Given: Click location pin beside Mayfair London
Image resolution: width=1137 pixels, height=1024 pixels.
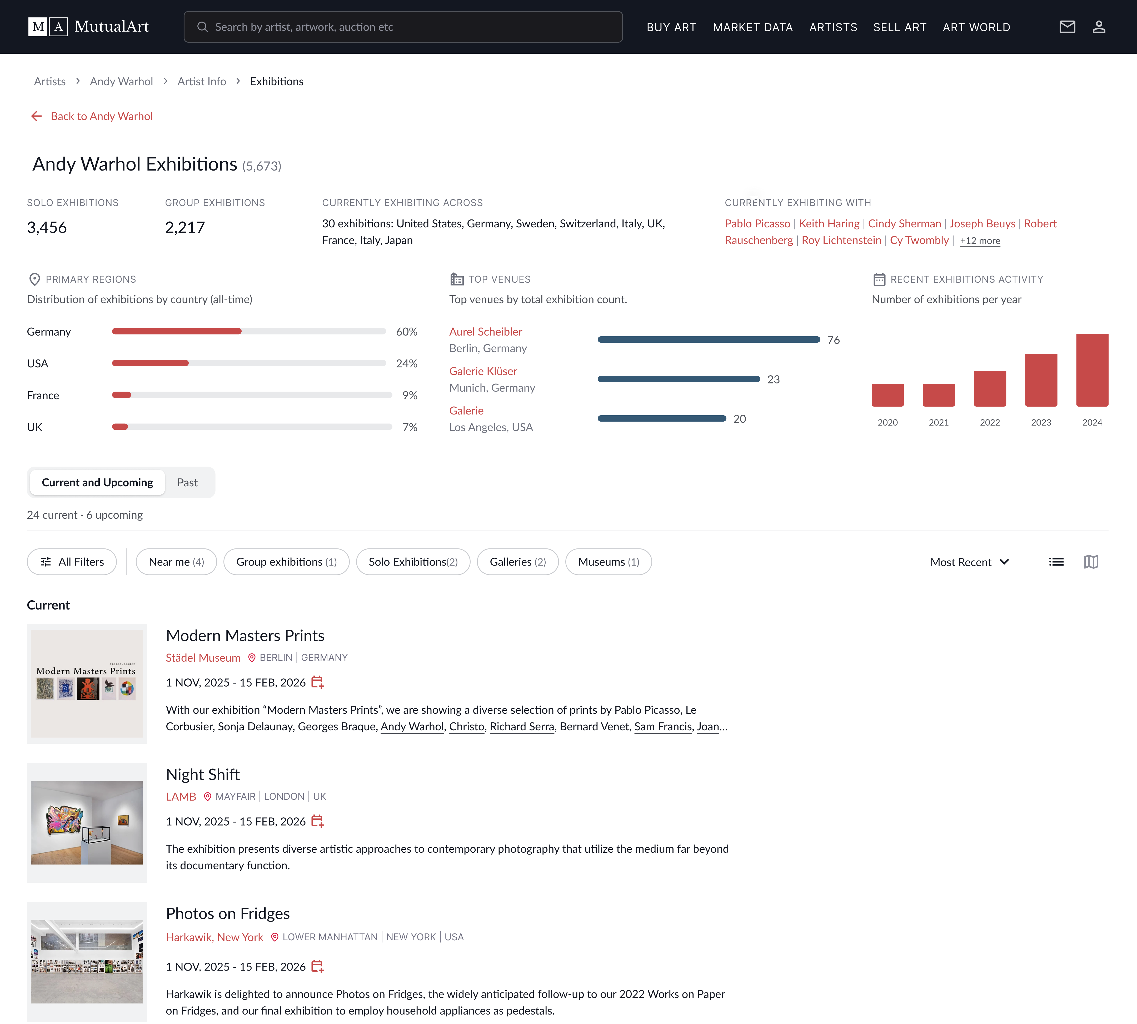Looking at the screenshot, I should pos(208,796).
